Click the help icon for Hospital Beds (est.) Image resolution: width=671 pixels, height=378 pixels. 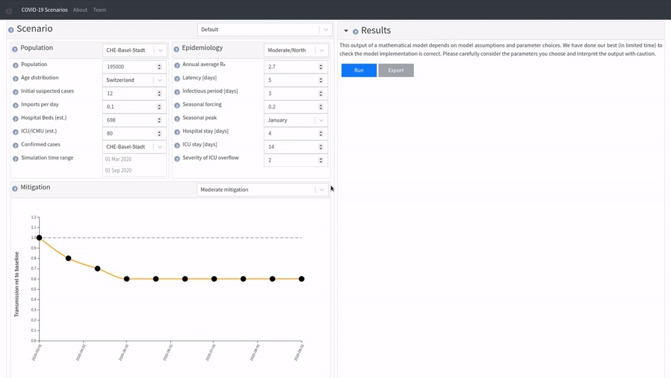point(15,118)
